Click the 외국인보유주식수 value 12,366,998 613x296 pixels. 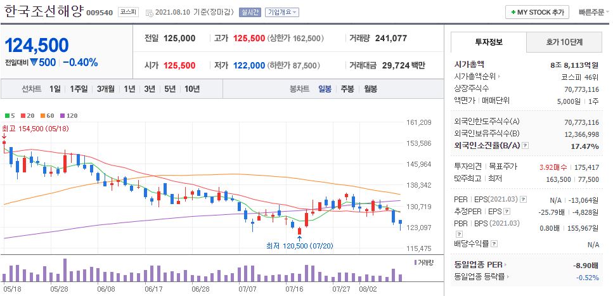(x=581, y=134)
